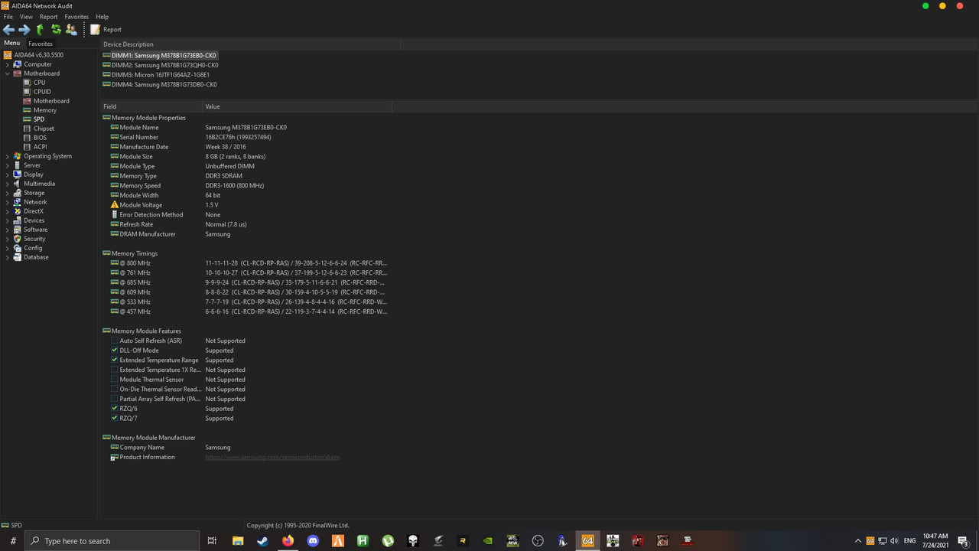
Task: Click the two-people users toolbar icon
Action: tap(71, 29)
